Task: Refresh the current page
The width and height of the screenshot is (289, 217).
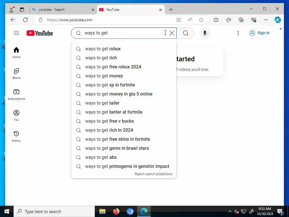Action: (25, 20)
